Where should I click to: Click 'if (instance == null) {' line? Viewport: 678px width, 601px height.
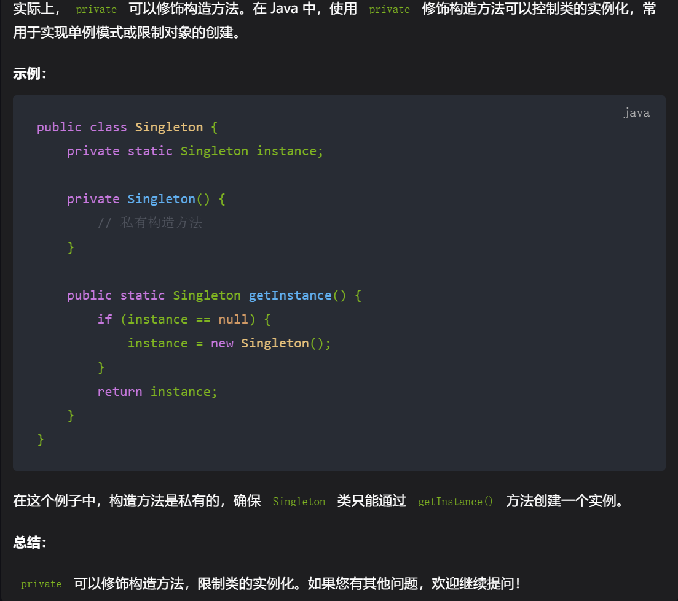coord(184,319)
